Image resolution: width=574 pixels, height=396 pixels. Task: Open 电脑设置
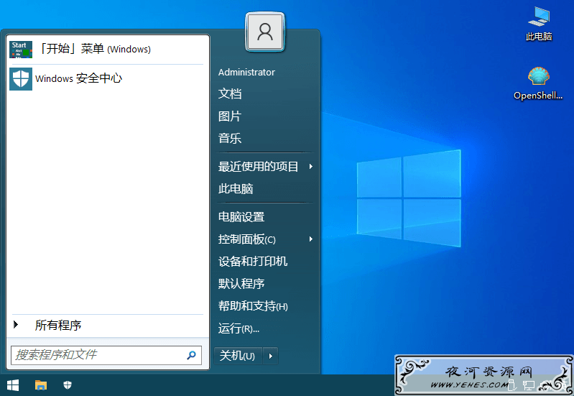(241, 217)
